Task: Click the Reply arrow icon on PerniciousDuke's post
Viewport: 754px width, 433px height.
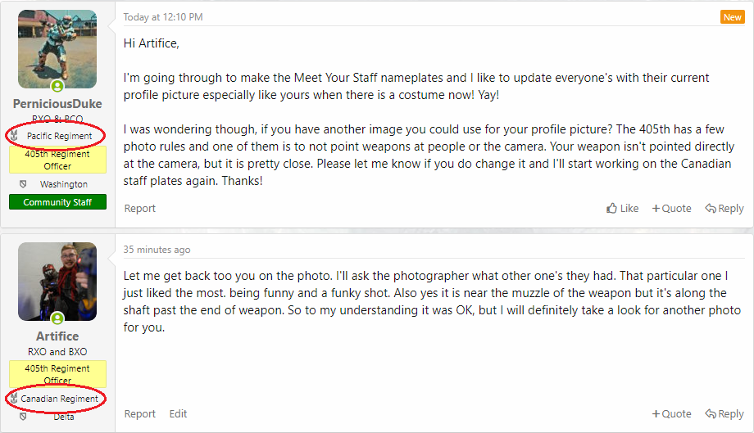Action: (711, 209)
